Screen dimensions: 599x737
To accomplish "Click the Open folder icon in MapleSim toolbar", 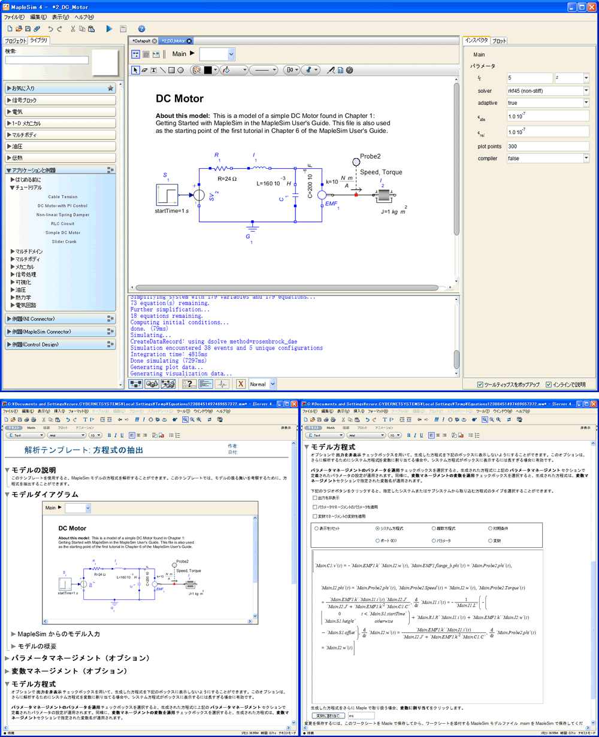I will click(19, 28).
